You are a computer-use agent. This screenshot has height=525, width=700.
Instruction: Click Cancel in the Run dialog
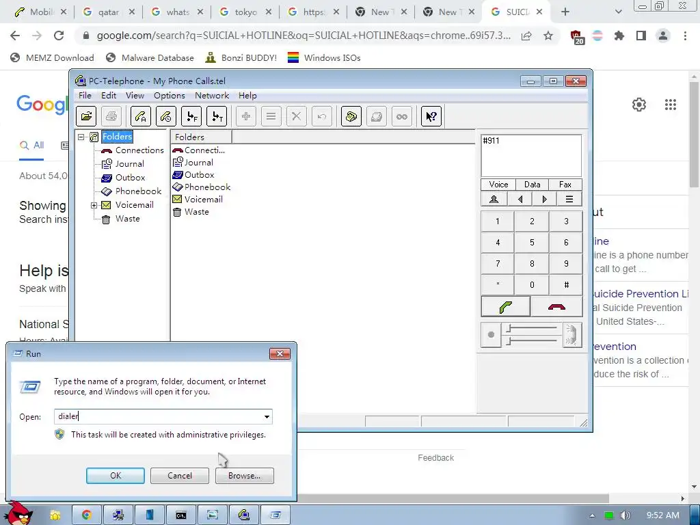click(x=180, y=476)
